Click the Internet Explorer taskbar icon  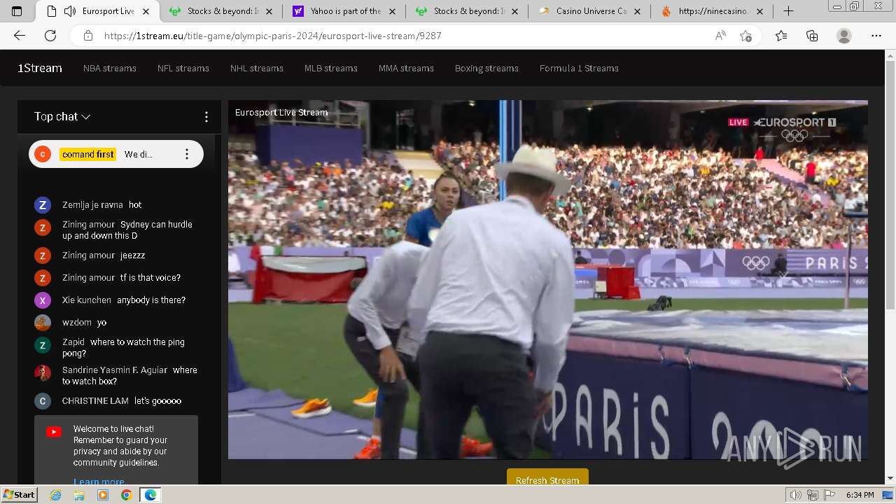point(55,495)
